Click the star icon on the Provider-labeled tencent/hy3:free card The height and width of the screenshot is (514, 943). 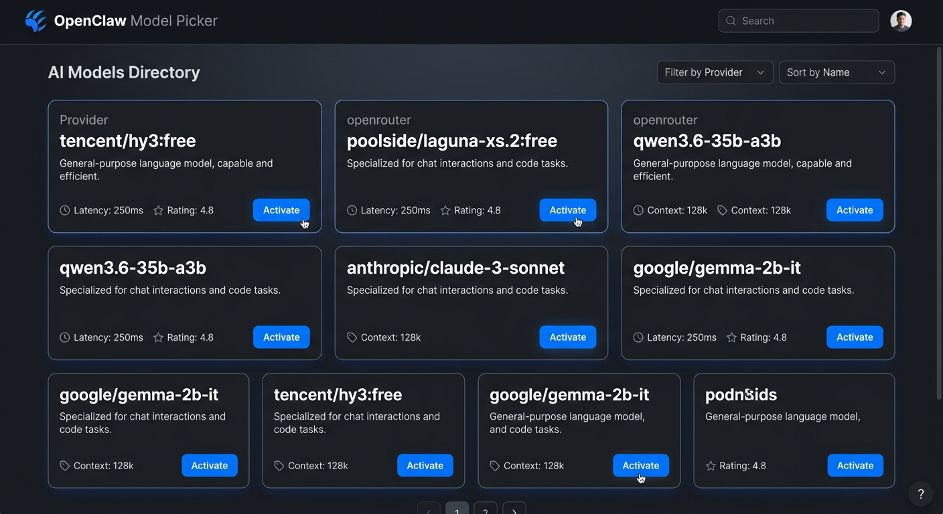[159, 210]
